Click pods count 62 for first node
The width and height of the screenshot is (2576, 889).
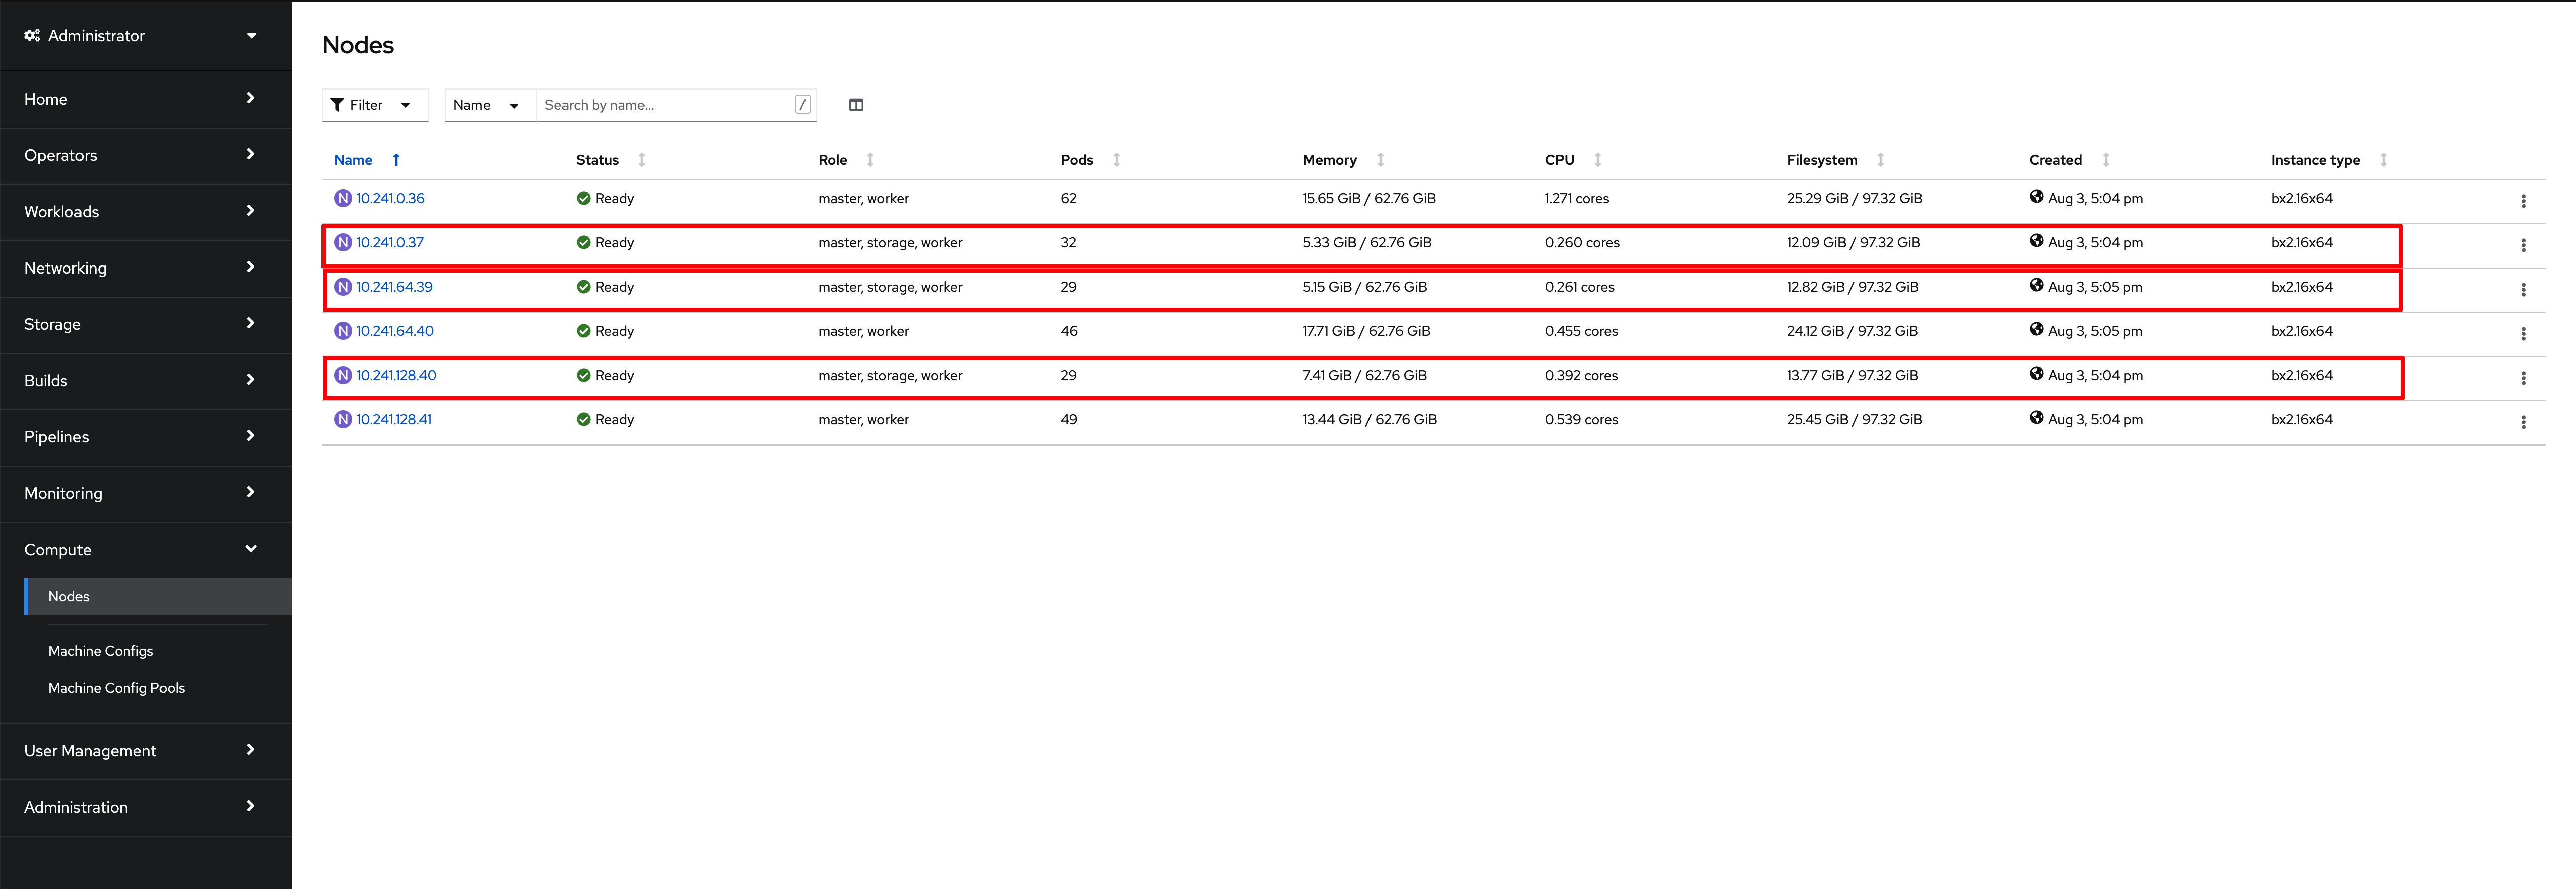[1068, 198]
